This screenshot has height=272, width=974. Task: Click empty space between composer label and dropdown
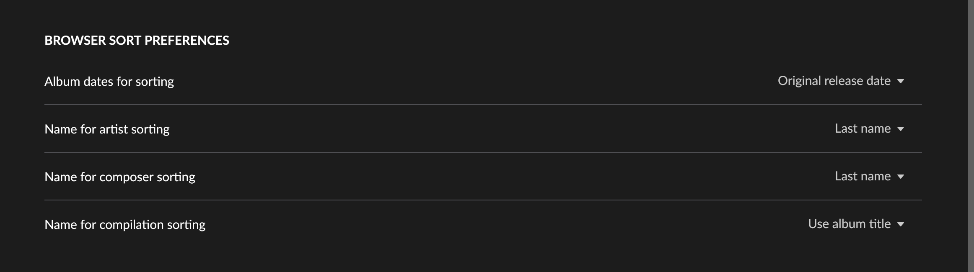pos(515,177)
